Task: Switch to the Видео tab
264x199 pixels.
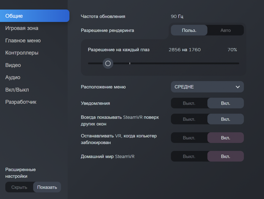Action: click(x=13, y=65)
